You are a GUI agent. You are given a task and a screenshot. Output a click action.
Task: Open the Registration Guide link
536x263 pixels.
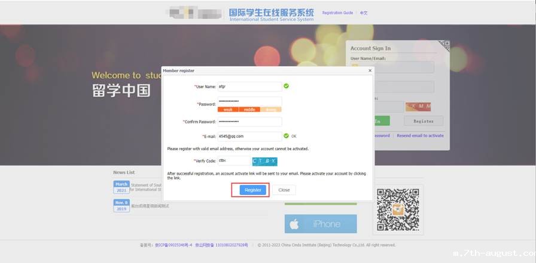337,13
